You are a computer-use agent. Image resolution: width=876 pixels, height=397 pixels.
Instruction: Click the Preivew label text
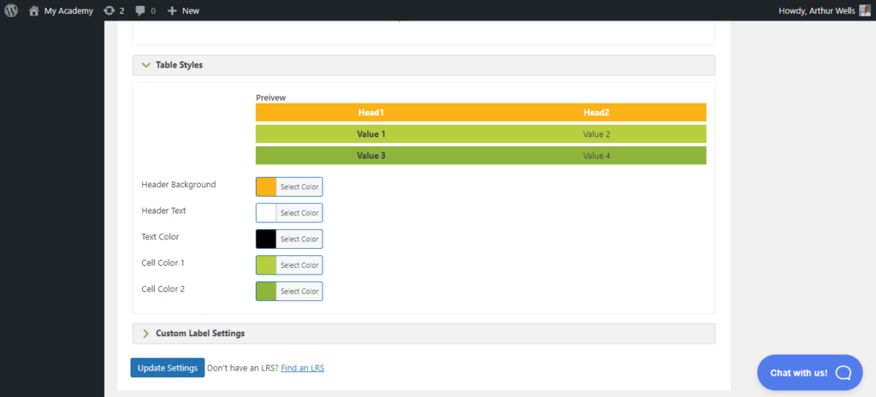pyautogui.click(x=271, y=98)
